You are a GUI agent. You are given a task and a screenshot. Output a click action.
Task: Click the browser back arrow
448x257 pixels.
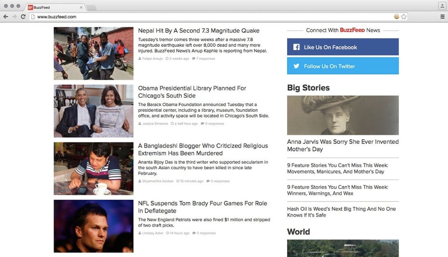point(6,16)
